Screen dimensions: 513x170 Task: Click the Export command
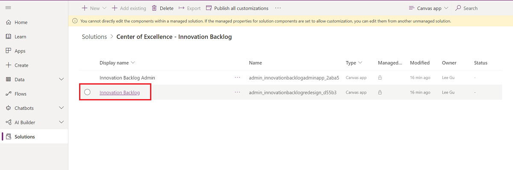pyautogui.click(x=189, y=8)
